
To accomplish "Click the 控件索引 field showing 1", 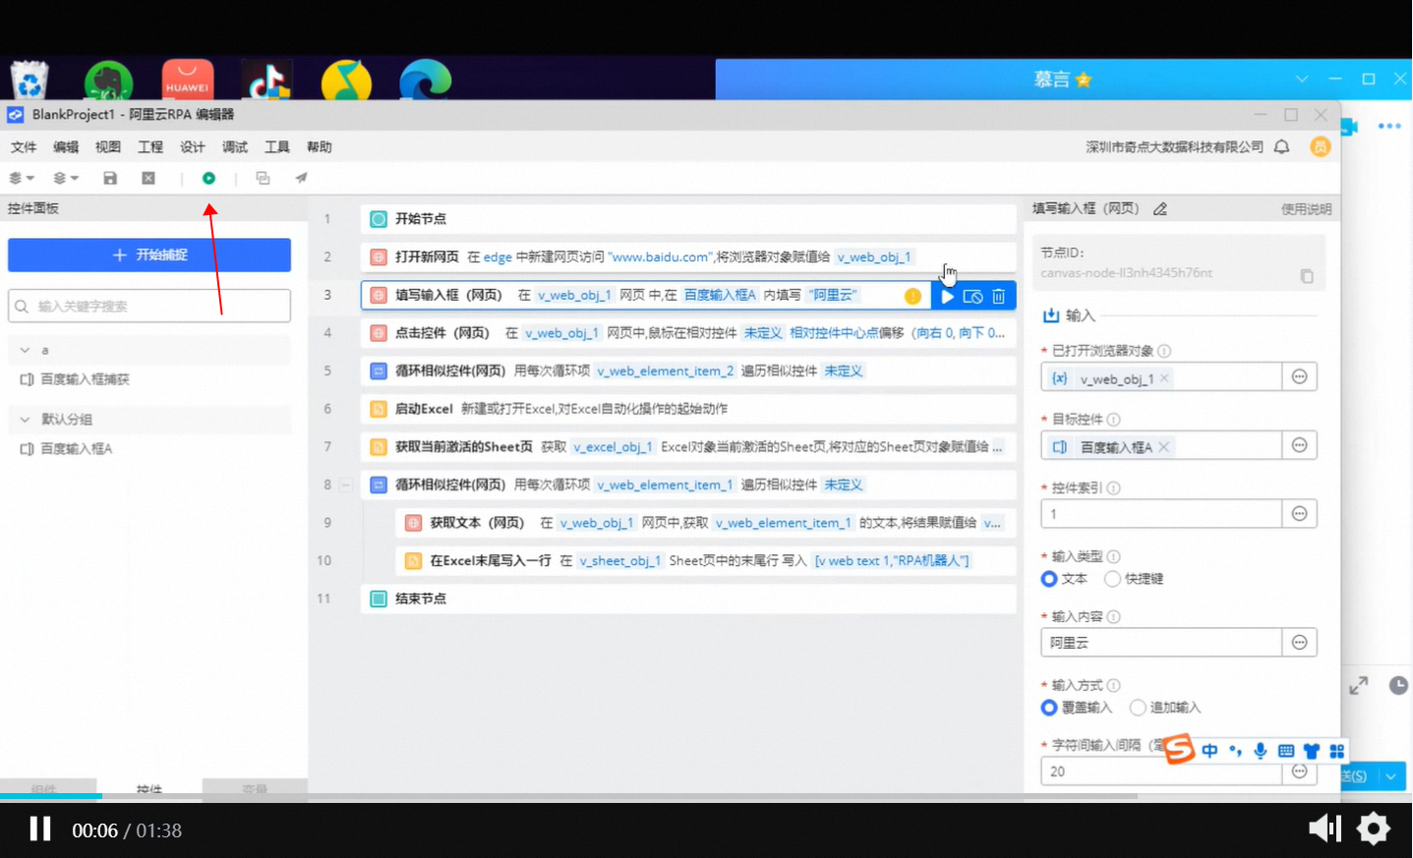I will (1161, 514).
